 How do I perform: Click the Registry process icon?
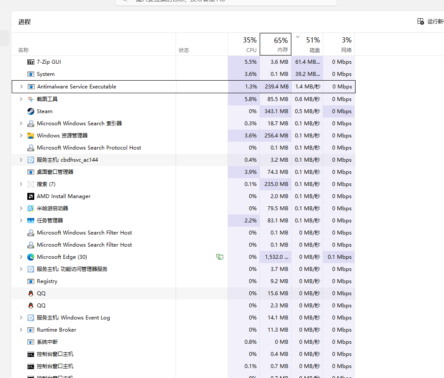click(x=31, y=281)
